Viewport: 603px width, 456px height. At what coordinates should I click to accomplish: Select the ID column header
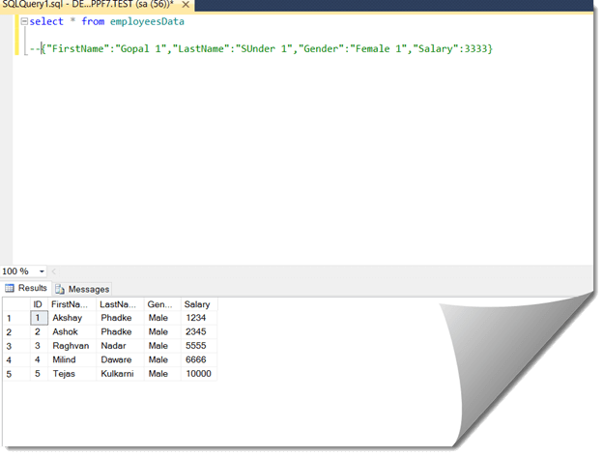pos(39,304)
